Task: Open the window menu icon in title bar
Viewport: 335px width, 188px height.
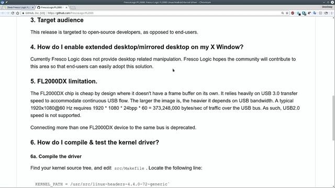Action: click(2, 2)
